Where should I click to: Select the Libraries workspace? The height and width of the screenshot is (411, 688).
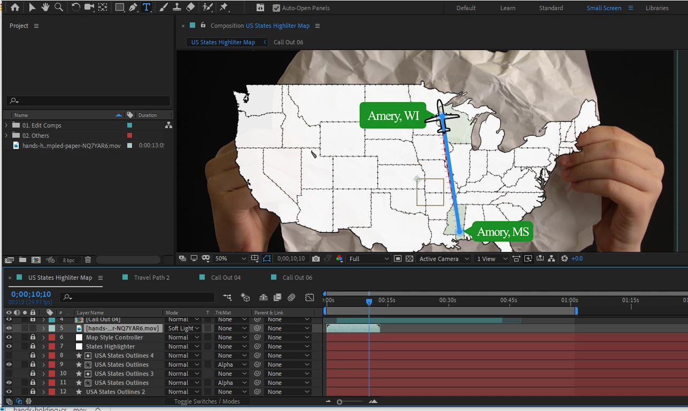pyautogui.click(x=657, y=8)
